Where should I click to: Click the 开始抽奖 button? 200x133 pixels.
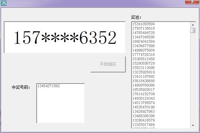(x=108, y=64)
